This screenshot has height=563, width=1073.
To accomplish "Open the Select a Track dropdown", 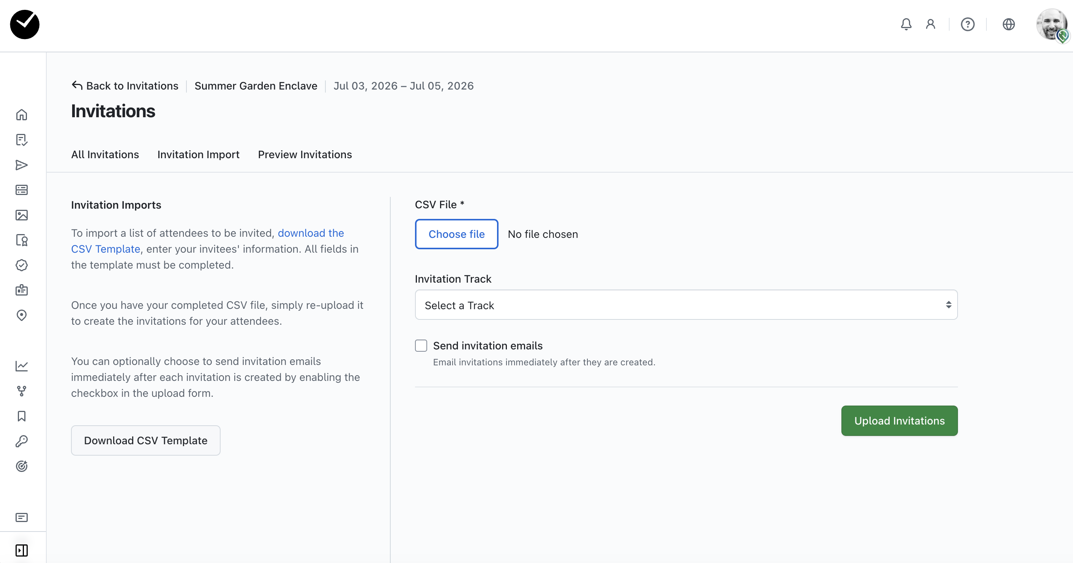I will tap(686, 305).
